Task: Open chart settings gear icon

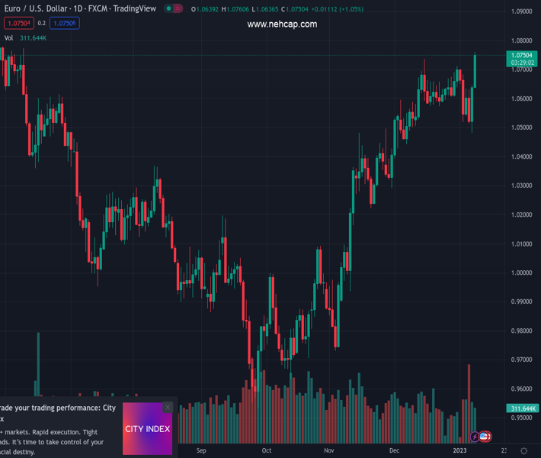Action: [x=523, y=450]
